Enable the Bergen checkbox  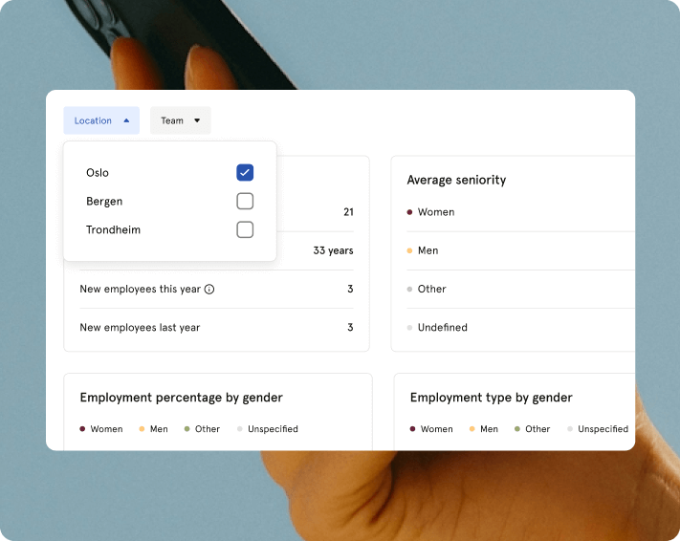click(245, 202)
